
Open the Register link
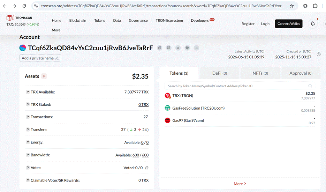tap(248, 24)
